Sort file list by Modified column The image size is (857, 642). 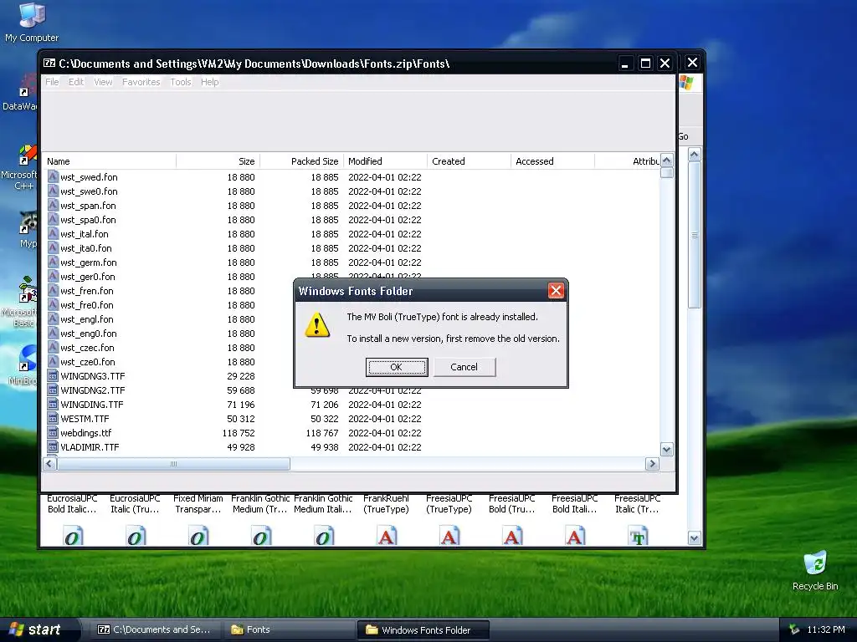pyautogui.click(x=385, y=161)
